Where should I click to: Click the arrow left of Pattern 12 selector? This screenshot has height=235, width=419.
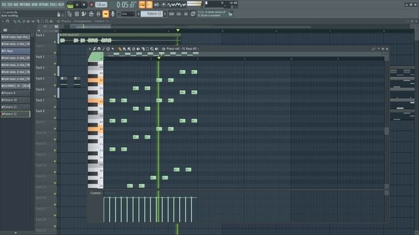pos(139,14)
